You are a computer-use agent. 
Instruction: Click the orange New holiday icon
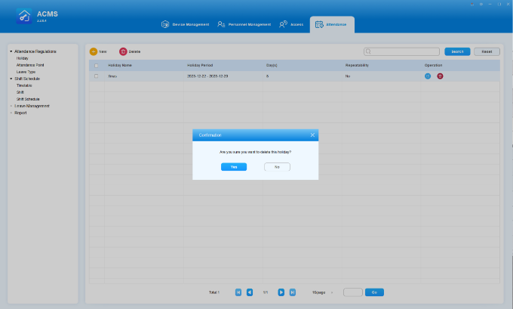point(94,51)
